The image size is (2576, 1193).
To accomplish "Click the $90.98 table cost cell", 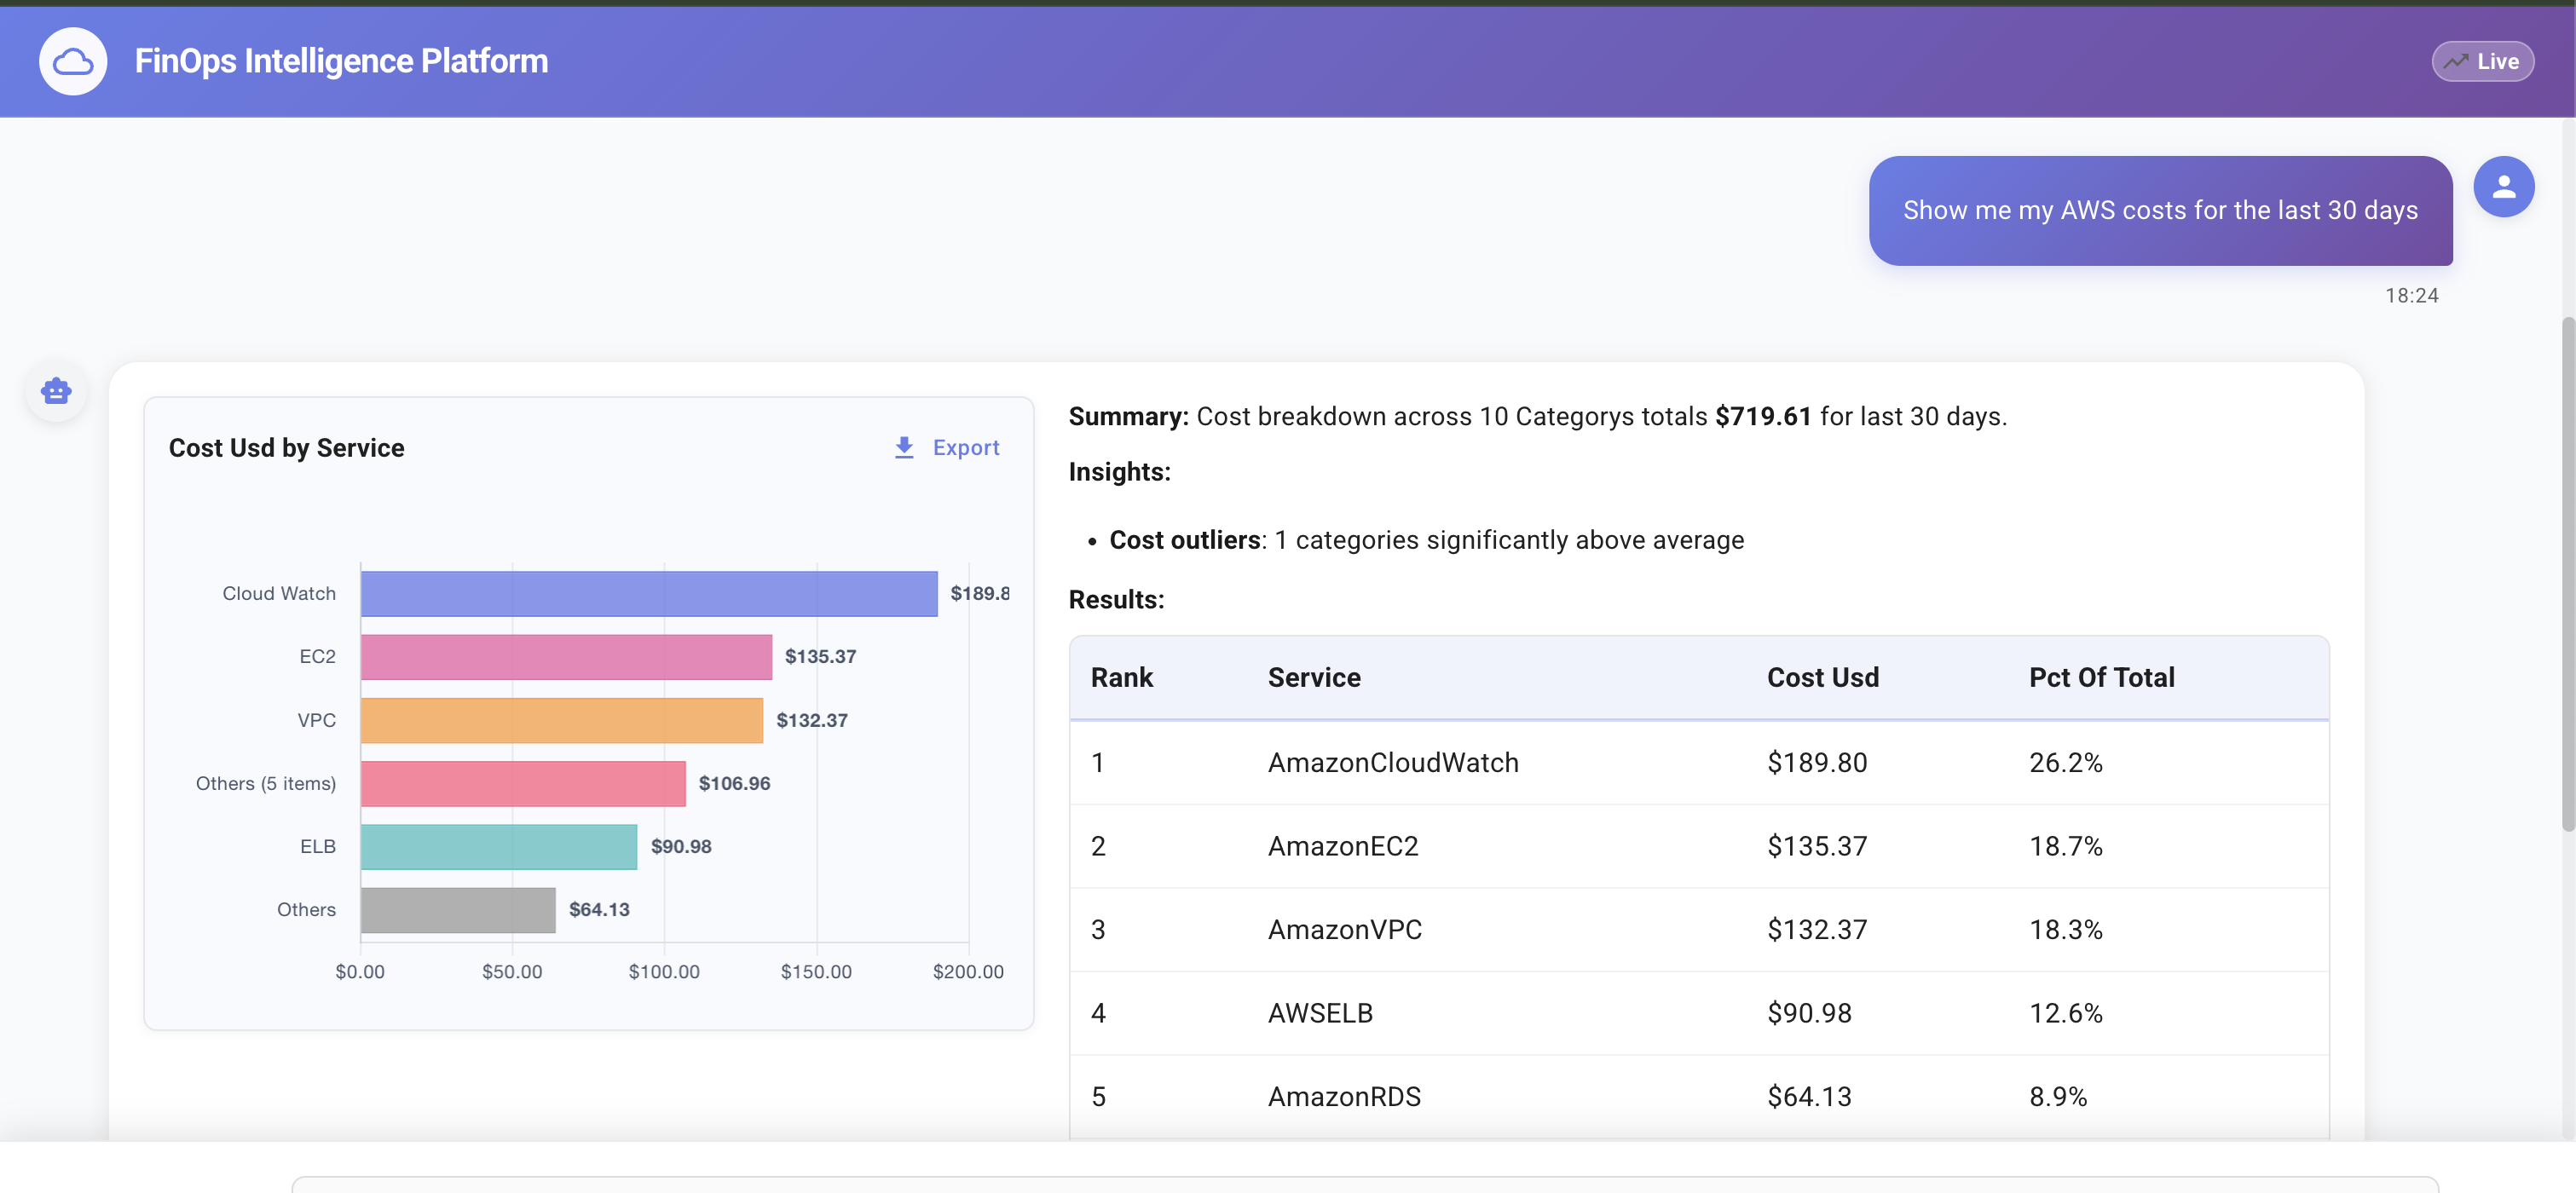I will (1808, 1013).
